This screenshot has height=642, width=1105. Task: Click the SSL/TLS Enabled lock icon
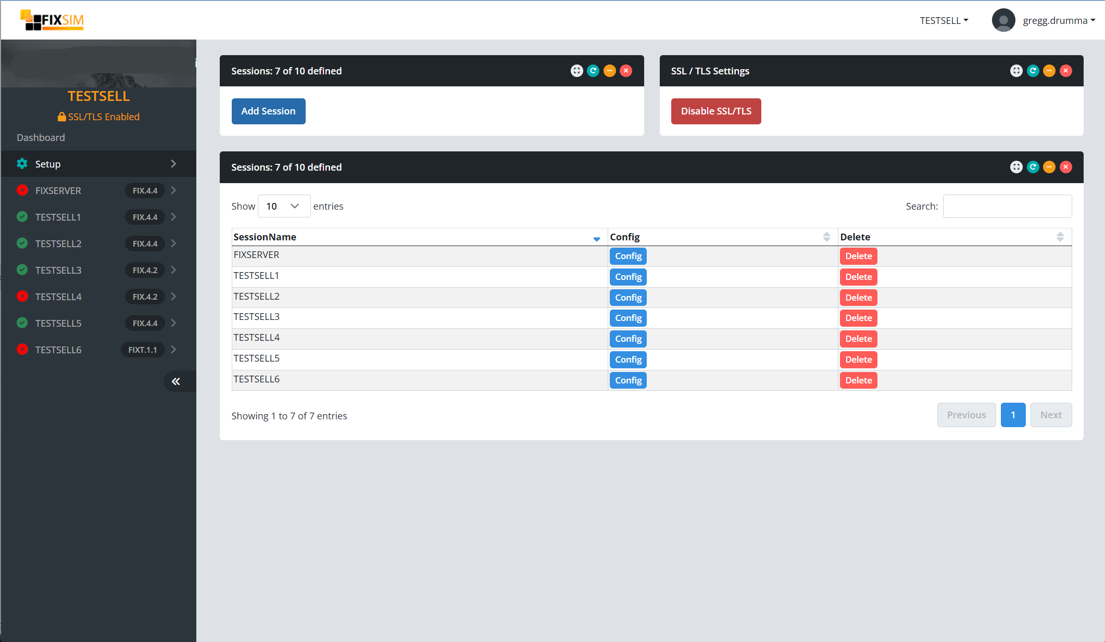[62, 117]
